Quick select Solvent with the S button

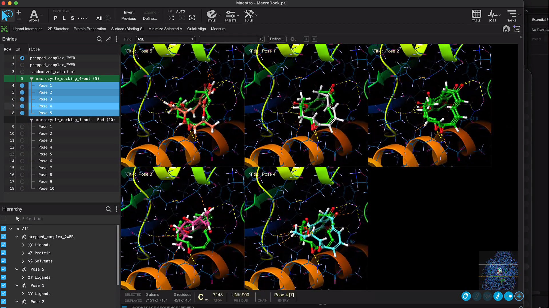(x=72, y=18)
